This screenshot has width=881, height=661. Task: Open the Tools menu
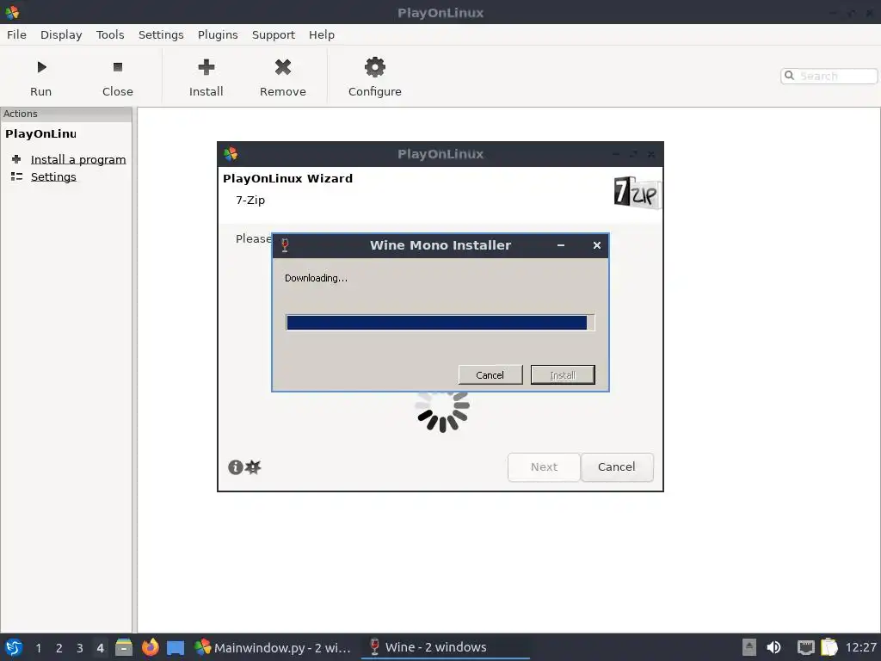(110, 34)
